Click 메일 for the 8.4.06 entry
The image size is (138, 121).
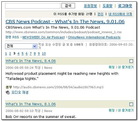[x=112, y=67]
